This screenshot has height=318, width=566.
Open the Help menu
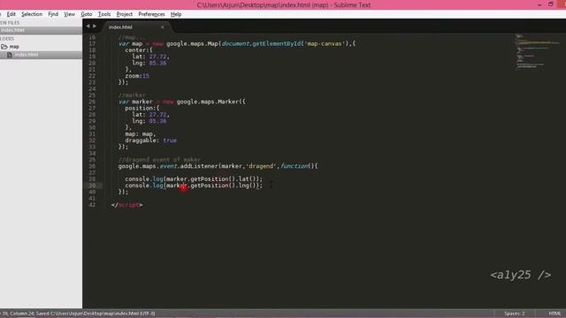tap(176, 14)
